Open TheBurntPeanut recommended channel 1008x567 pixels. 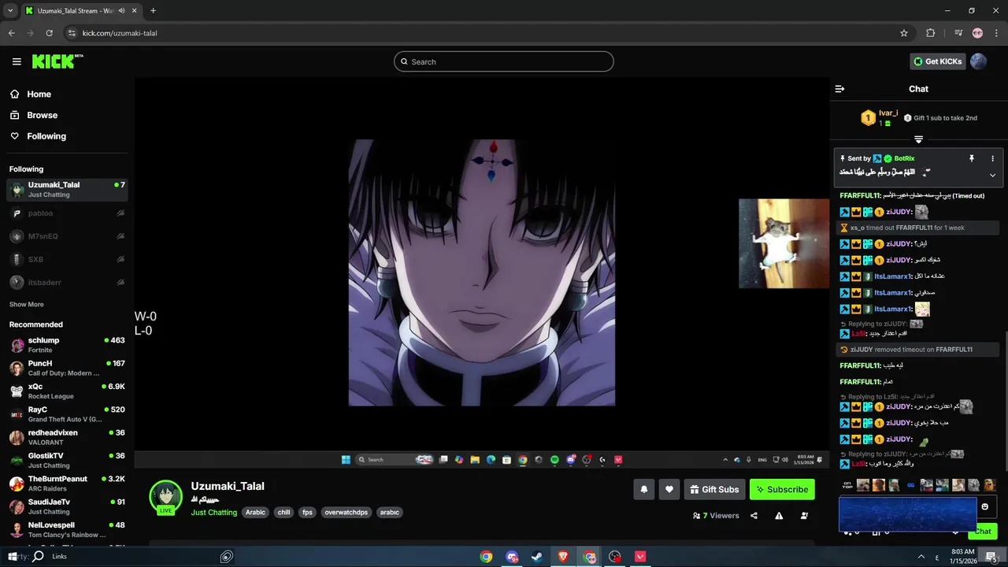[x=67, y=484]
